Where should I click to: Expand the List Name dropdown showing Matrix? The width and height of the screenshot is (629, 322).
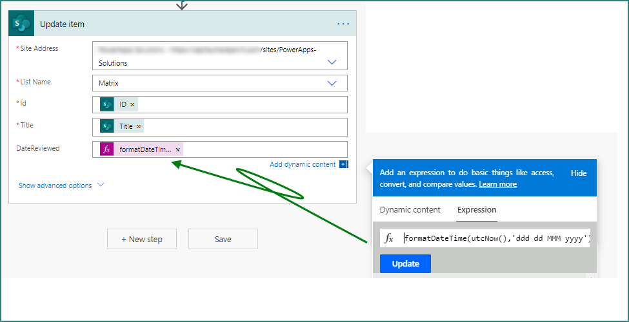click(x=332, y=83)
